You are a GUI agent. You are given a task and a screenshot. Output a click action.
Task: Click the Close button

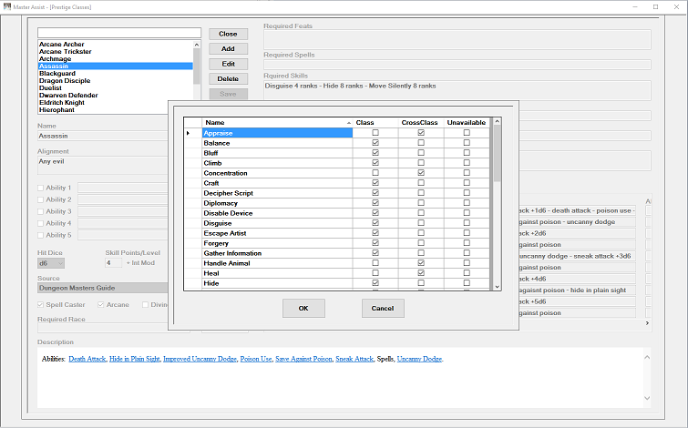point(228,34)
